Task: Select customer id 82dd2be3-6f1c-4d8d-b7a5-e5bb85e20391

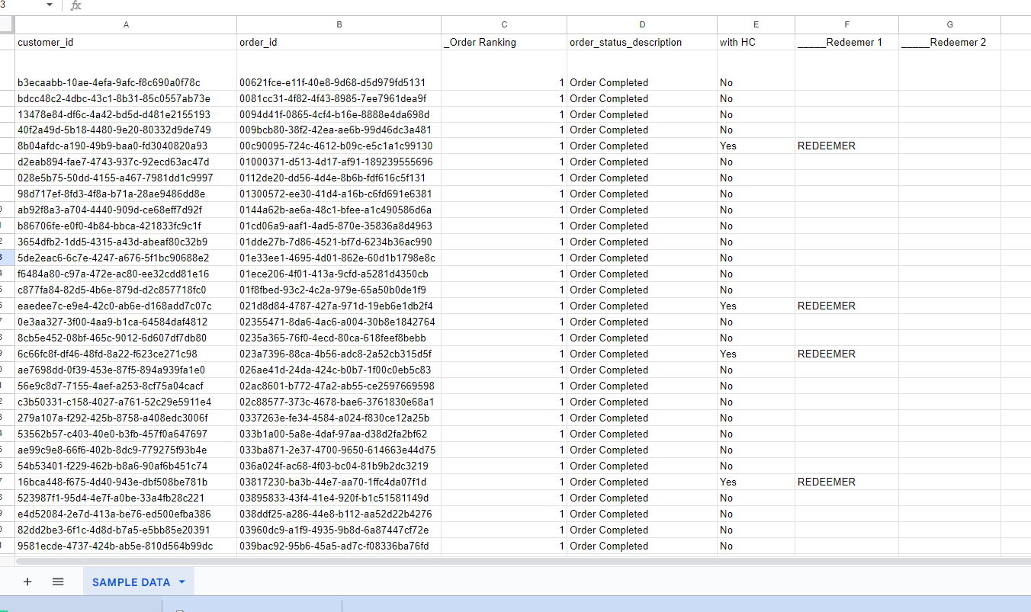Action: click(x=126, y=530)
